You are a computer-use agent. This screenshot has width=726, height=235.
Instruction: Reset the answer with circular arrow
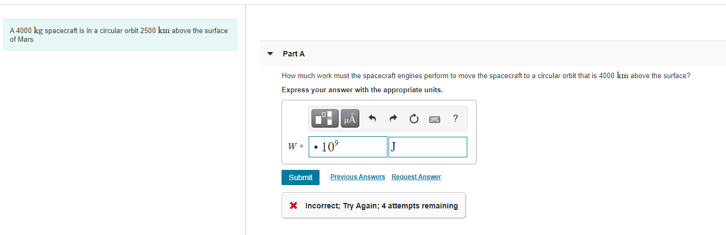click(x=414, y=118)
